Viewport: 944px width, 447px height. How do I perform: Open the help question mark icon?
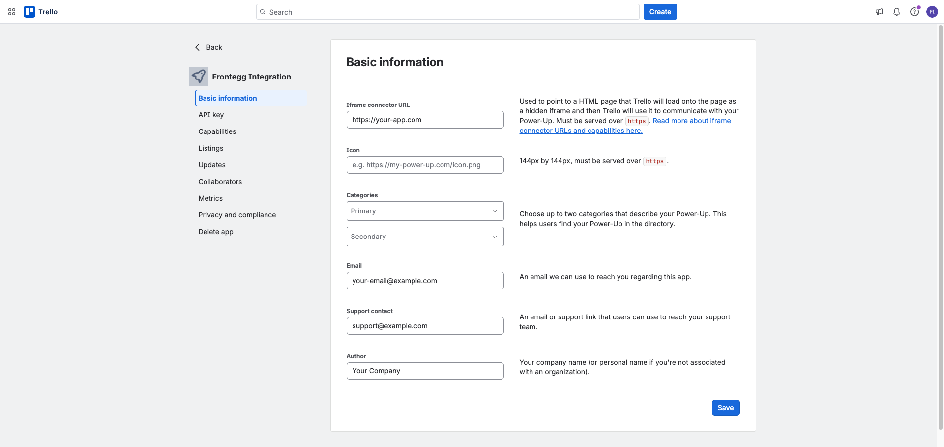click(x=914, y=12)
